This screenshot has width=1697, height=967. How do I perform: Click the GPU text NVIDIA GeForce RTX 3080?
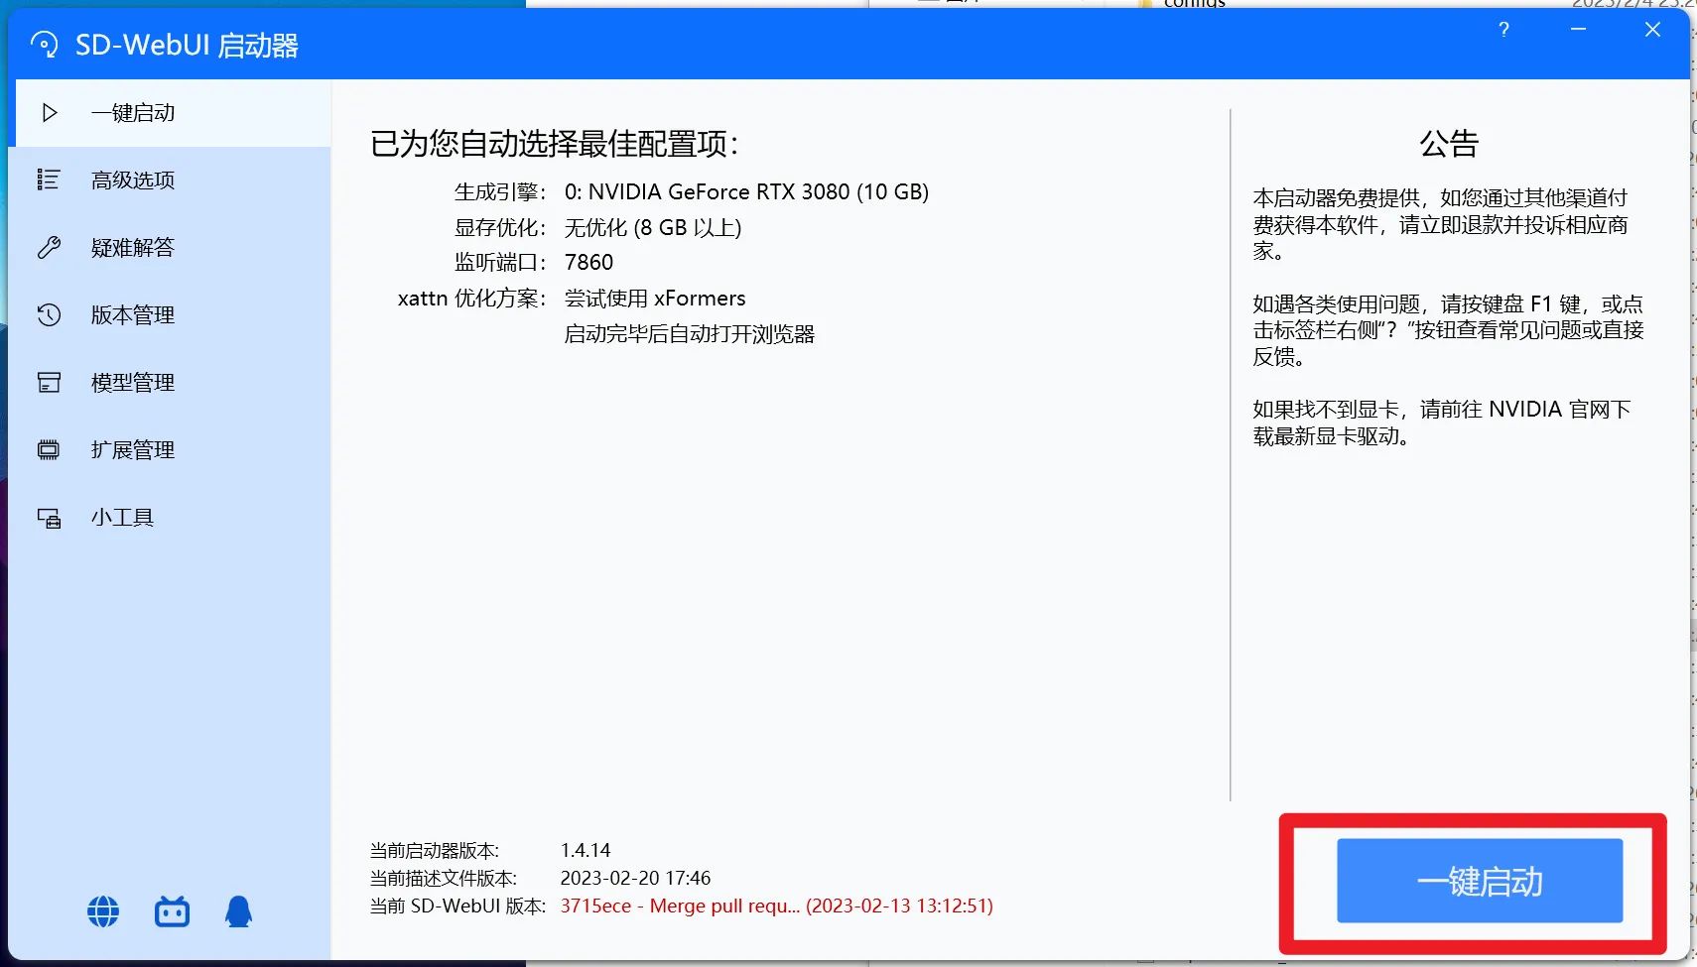[746, 191]
